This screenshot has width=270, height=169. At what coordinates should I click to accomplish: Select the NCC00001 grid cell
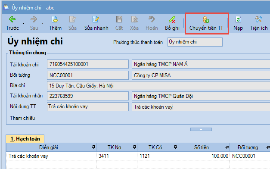(x=250, y=156)
